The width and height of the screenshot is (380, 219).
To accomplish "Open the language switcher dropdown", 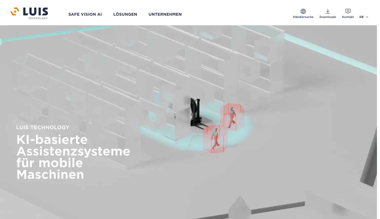I will 364,17.
